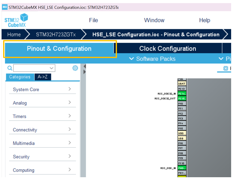This screenshot has width=233, height=180.
Task: Expand the System Core category
Action: coord(43,89)
